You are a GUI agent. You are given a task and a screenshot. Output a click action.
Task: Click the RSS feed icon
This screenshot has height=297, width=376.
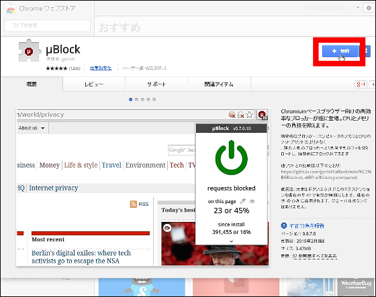(x=134, y=204)
